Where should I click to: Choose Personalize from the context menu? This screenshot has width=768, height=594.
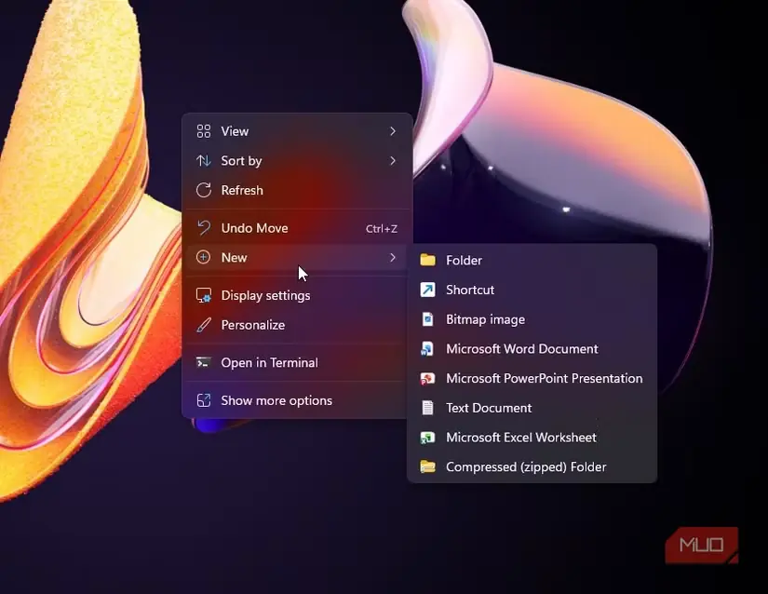pos(296,325)
